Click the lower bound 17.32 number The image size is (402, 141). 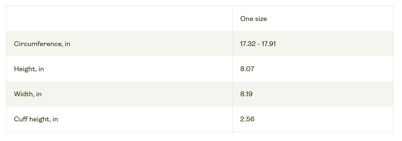pyautogui.click(x=248, y=44)
